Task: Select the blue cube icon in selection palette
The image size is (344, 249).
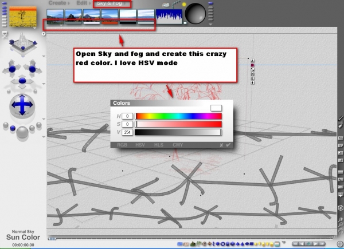Action: [233, 244]
